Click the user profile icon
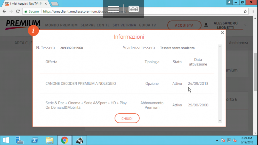This screenshot has height=145, width=258. [x=206, y=25]
